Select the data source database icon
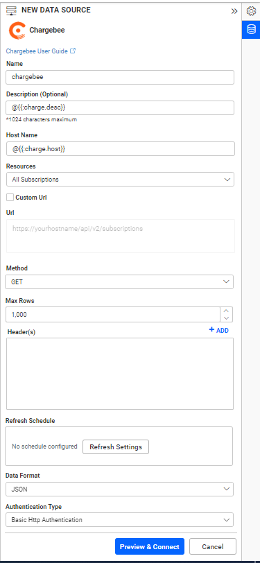This screenshot has height=563, width=260. (251, 29)
